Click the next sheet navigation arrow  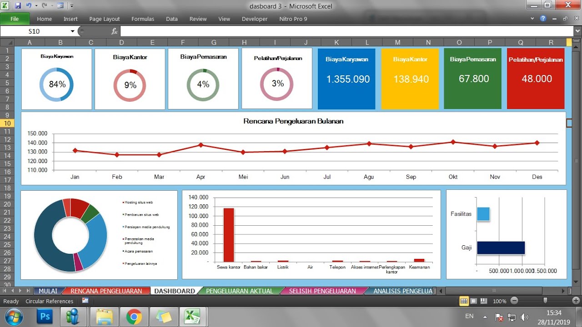tap(21, 291)
